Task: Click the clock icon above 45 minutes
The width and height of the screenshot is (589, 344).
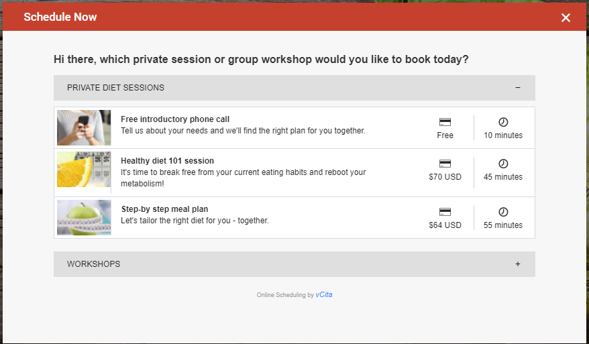Action: point(503,164)
